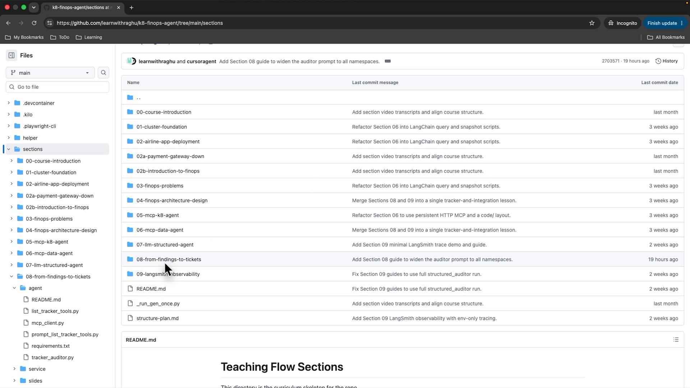Open Learning bookmarks folder
This screenshot has height=388, width=690.
click(89, 37)
